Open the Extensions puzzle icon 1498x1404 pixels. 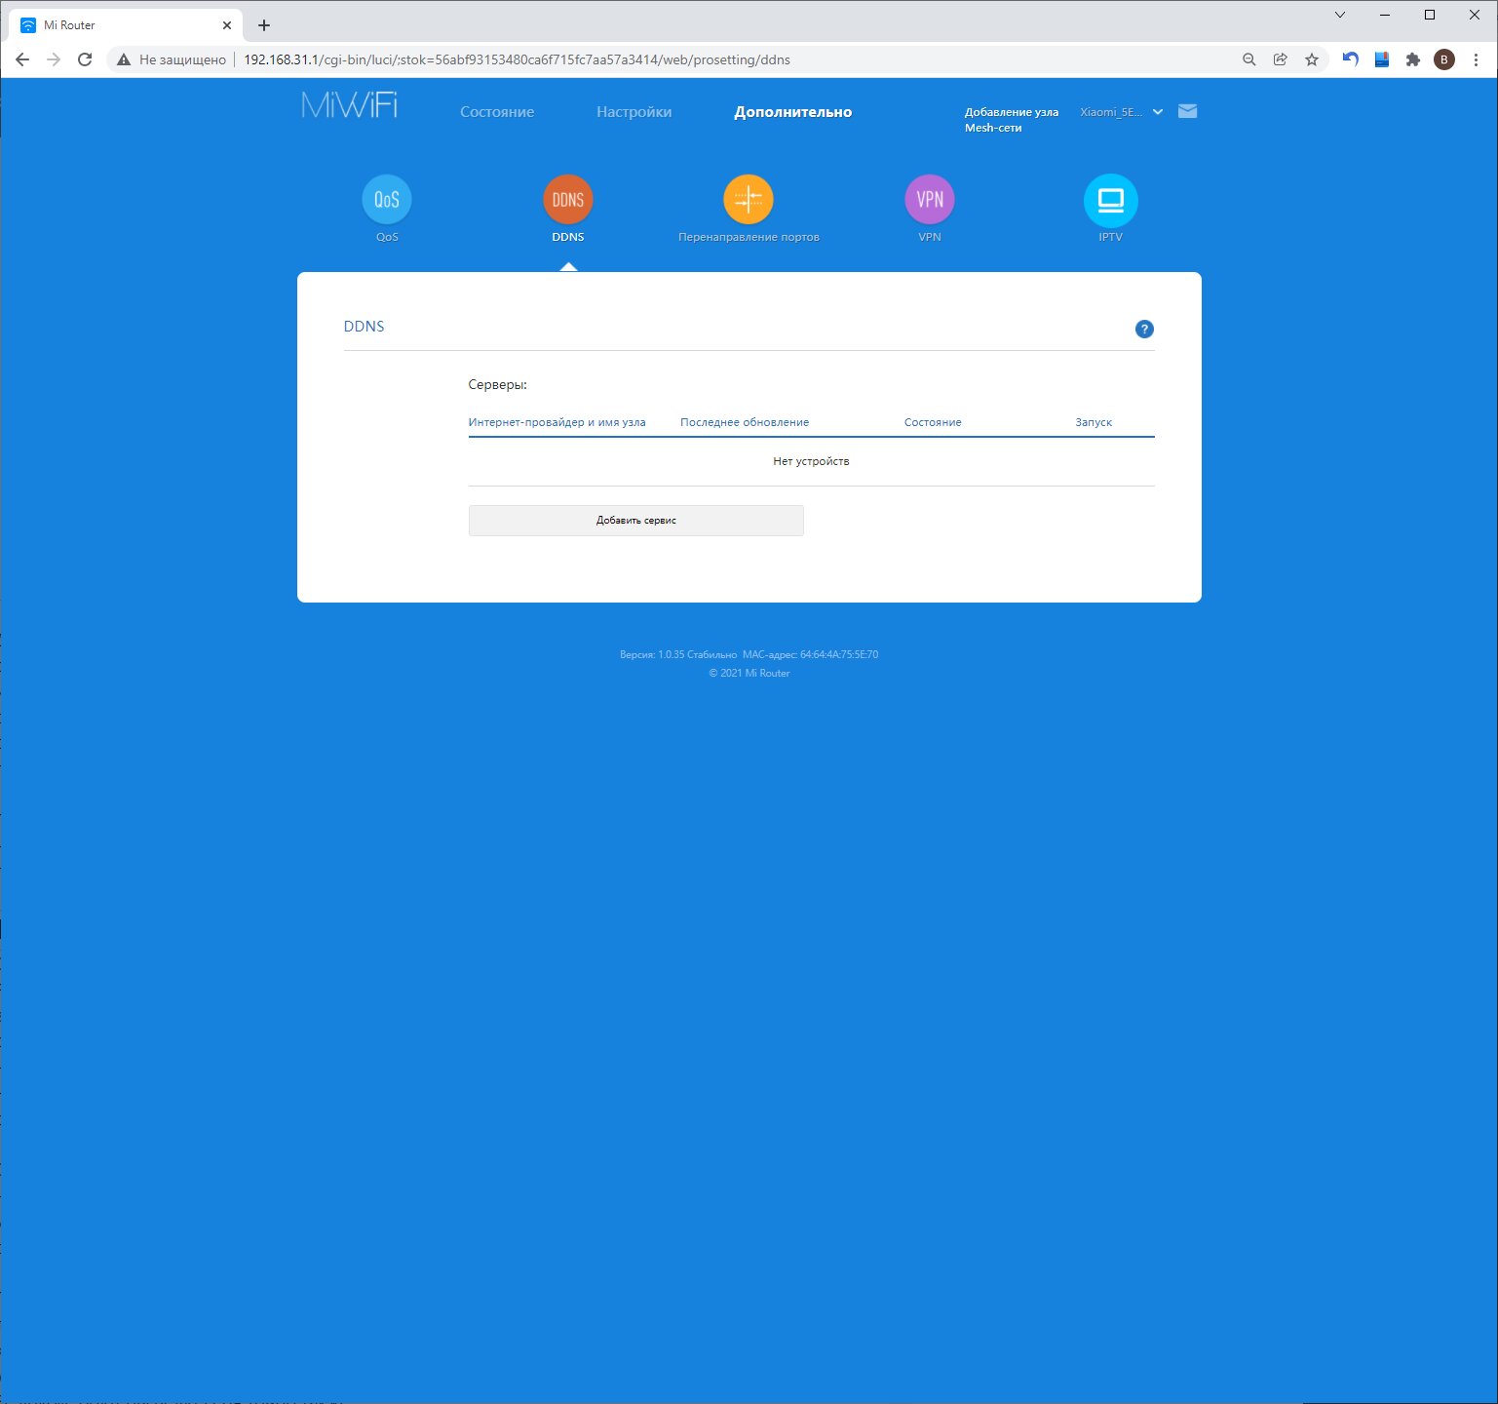coord(1413,59)
